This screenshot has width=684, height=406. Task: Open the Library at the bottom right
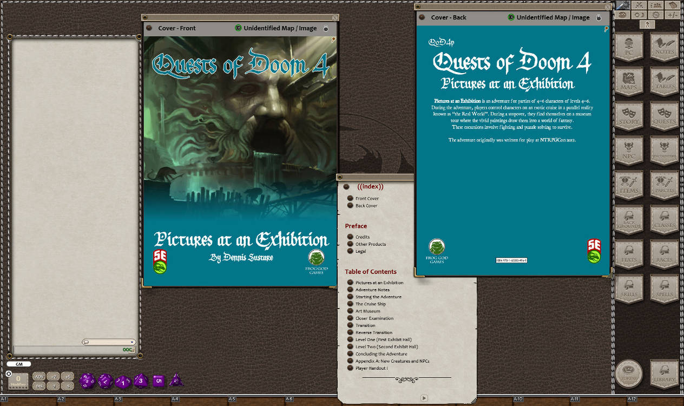click(663, 374)
